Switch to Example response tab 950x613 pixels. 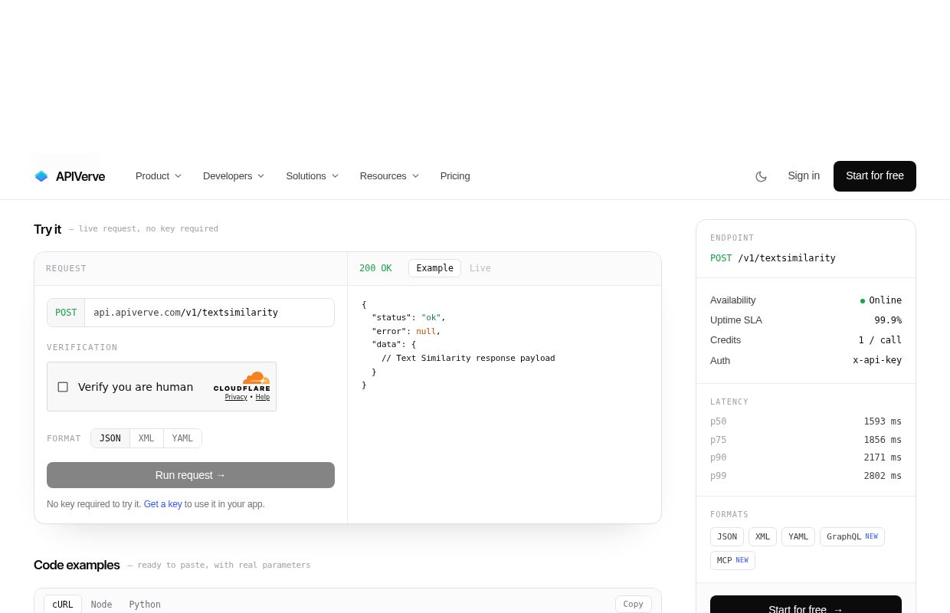(x=434, y=268)
